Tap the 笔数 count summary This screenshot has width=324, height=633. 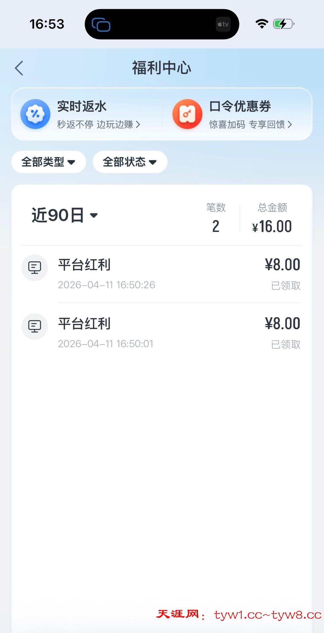(x=216, y=219)
